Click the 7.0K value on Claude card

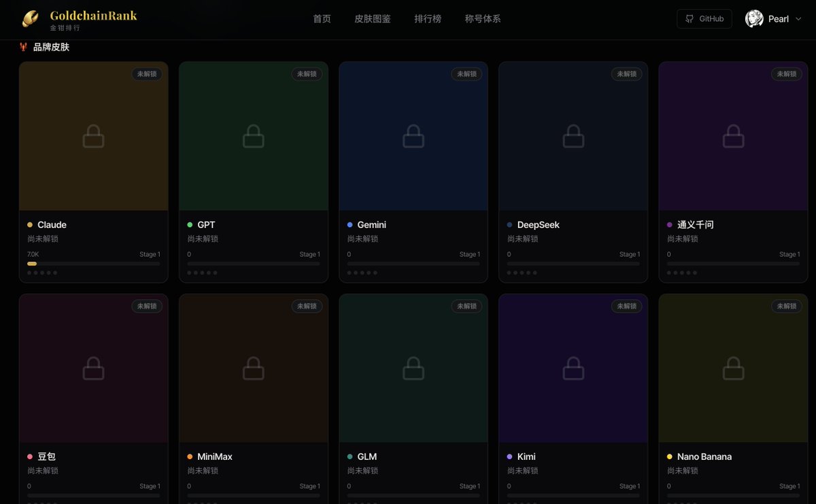pyautogui.click(x=33, y=254)
